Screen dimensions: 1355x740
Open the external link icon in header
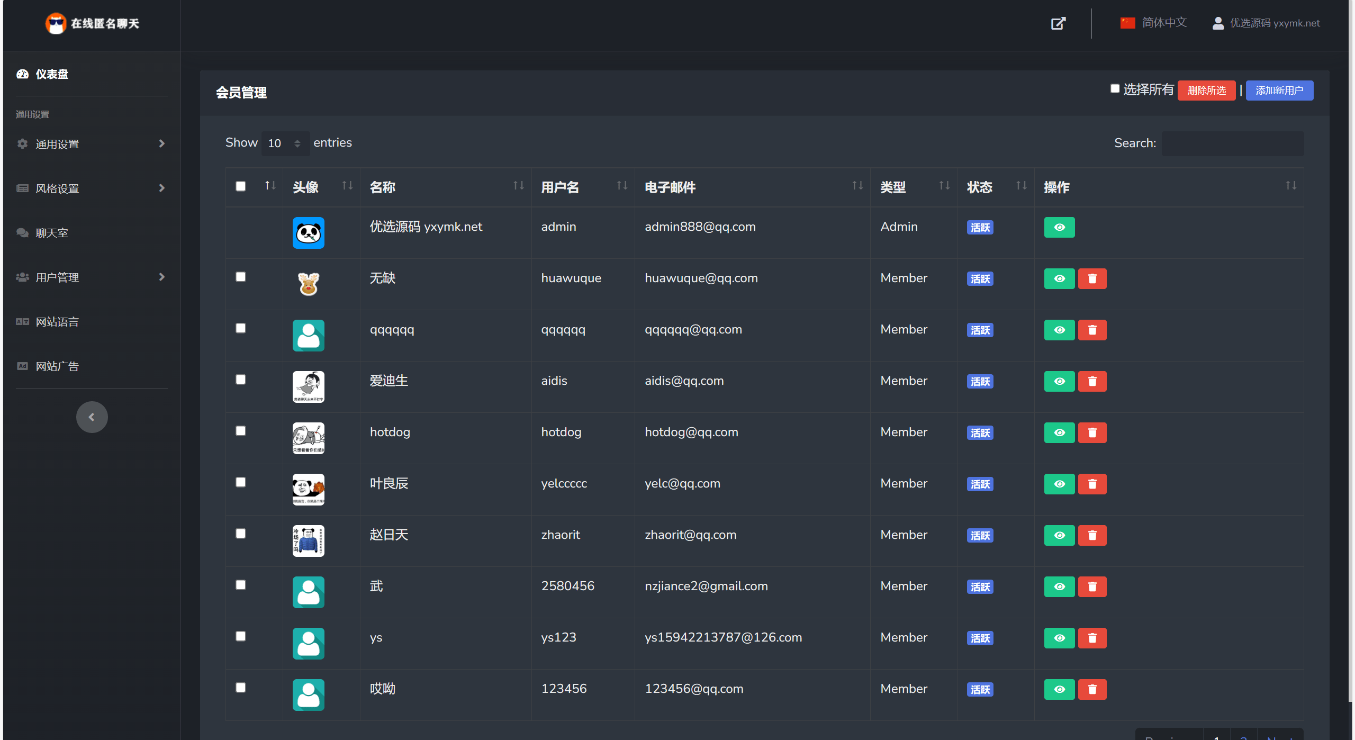coord(1058,23)
